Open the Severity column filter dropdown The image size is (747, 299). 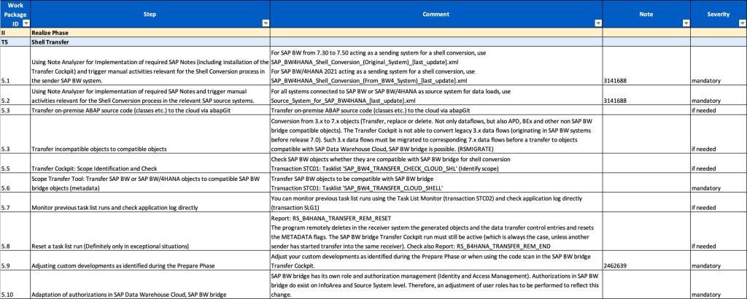pyautogui.click(x=742, y=23)
